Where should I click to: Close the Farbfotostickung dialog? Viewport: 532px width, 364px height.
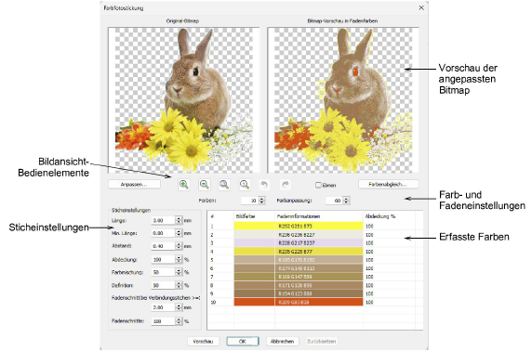pyautogui.click(x=421, y=7)
